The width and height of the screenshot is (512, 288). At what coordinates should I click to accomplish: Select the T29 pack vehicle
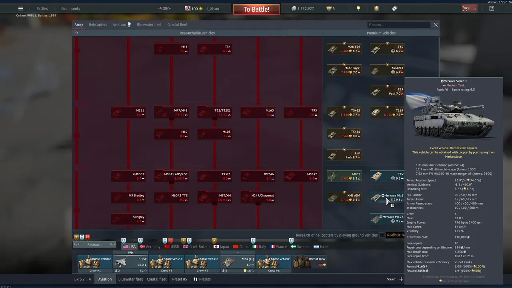(387, 91)
